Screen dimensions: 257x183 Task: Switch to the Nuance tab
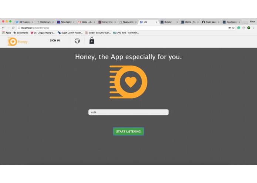pyautogui.click(x=128, y=22)
